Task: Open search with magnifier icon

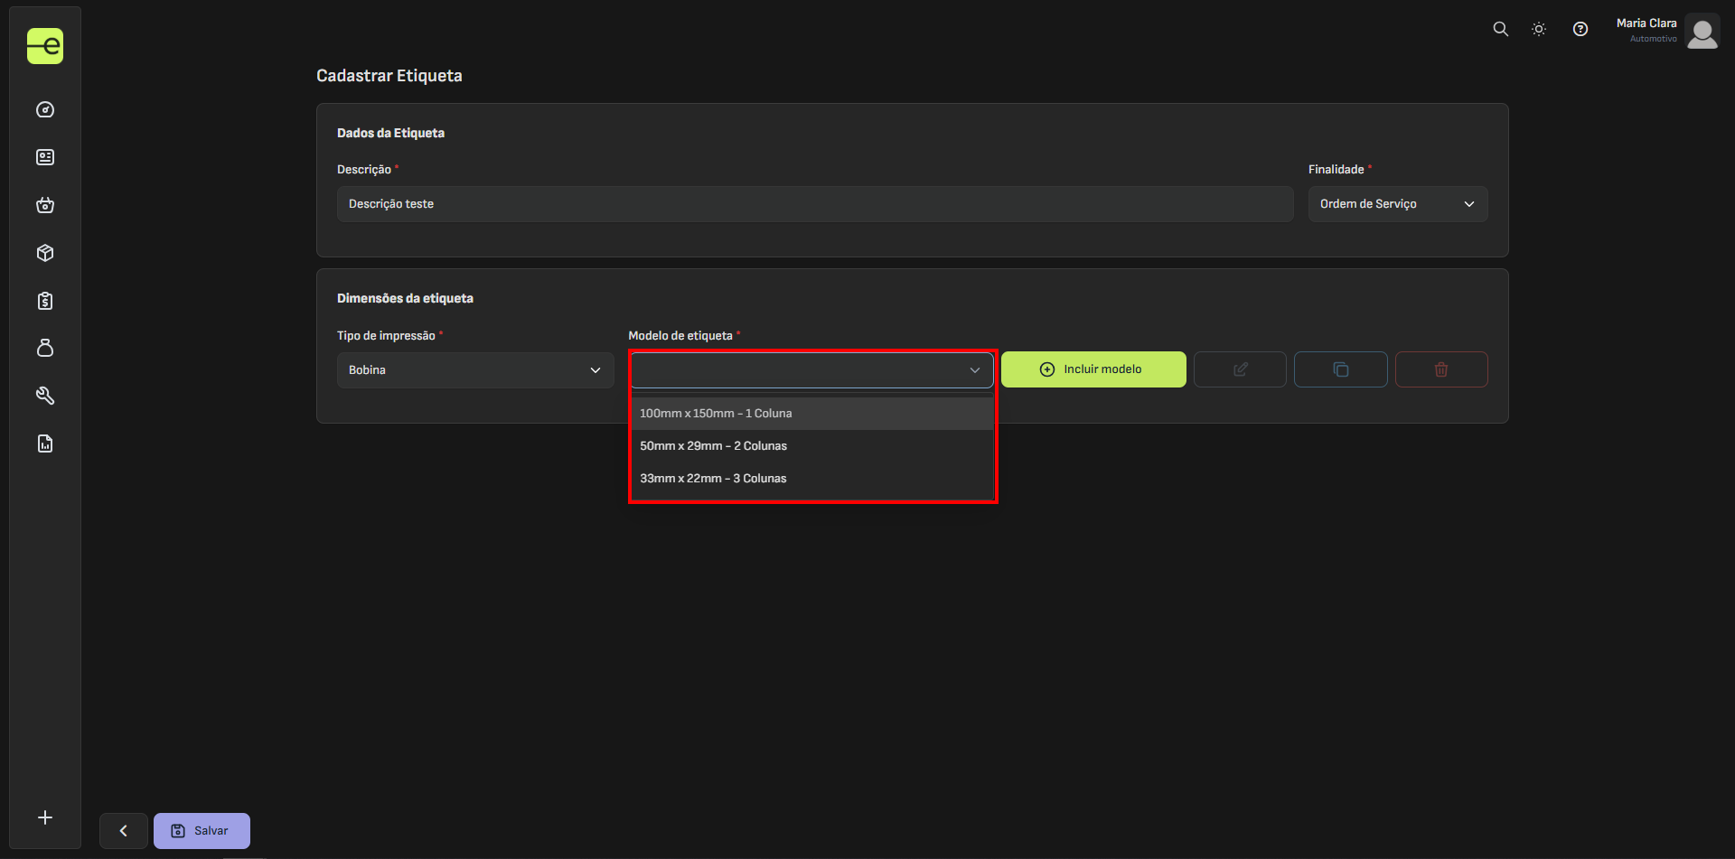Action: 1500,29
